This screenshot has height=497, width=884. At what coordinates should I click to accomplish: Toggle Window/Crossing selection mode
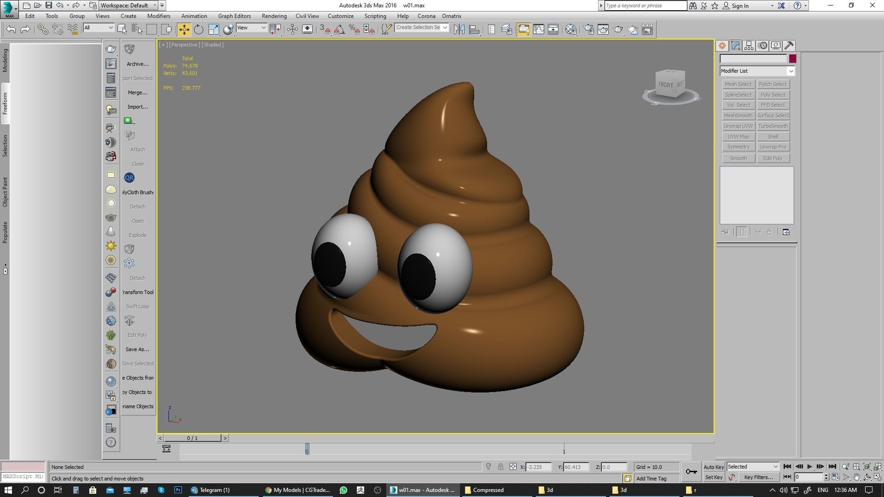[167, 29]
